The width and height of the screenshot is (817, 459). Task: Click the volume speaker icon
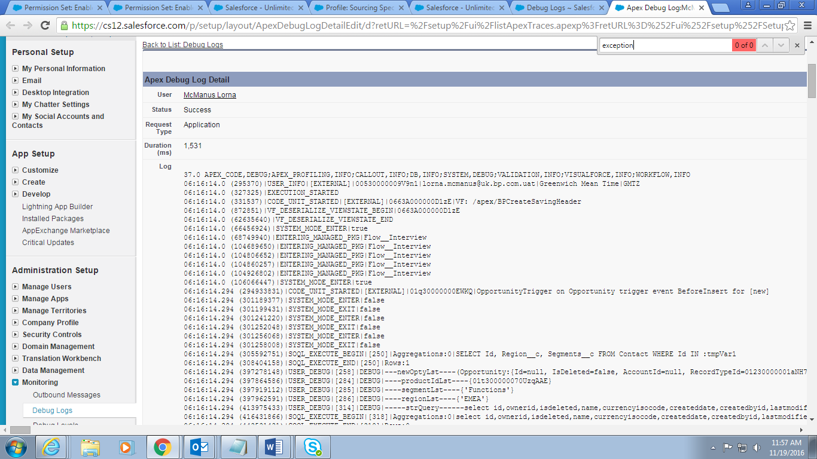tap(757, 447)
